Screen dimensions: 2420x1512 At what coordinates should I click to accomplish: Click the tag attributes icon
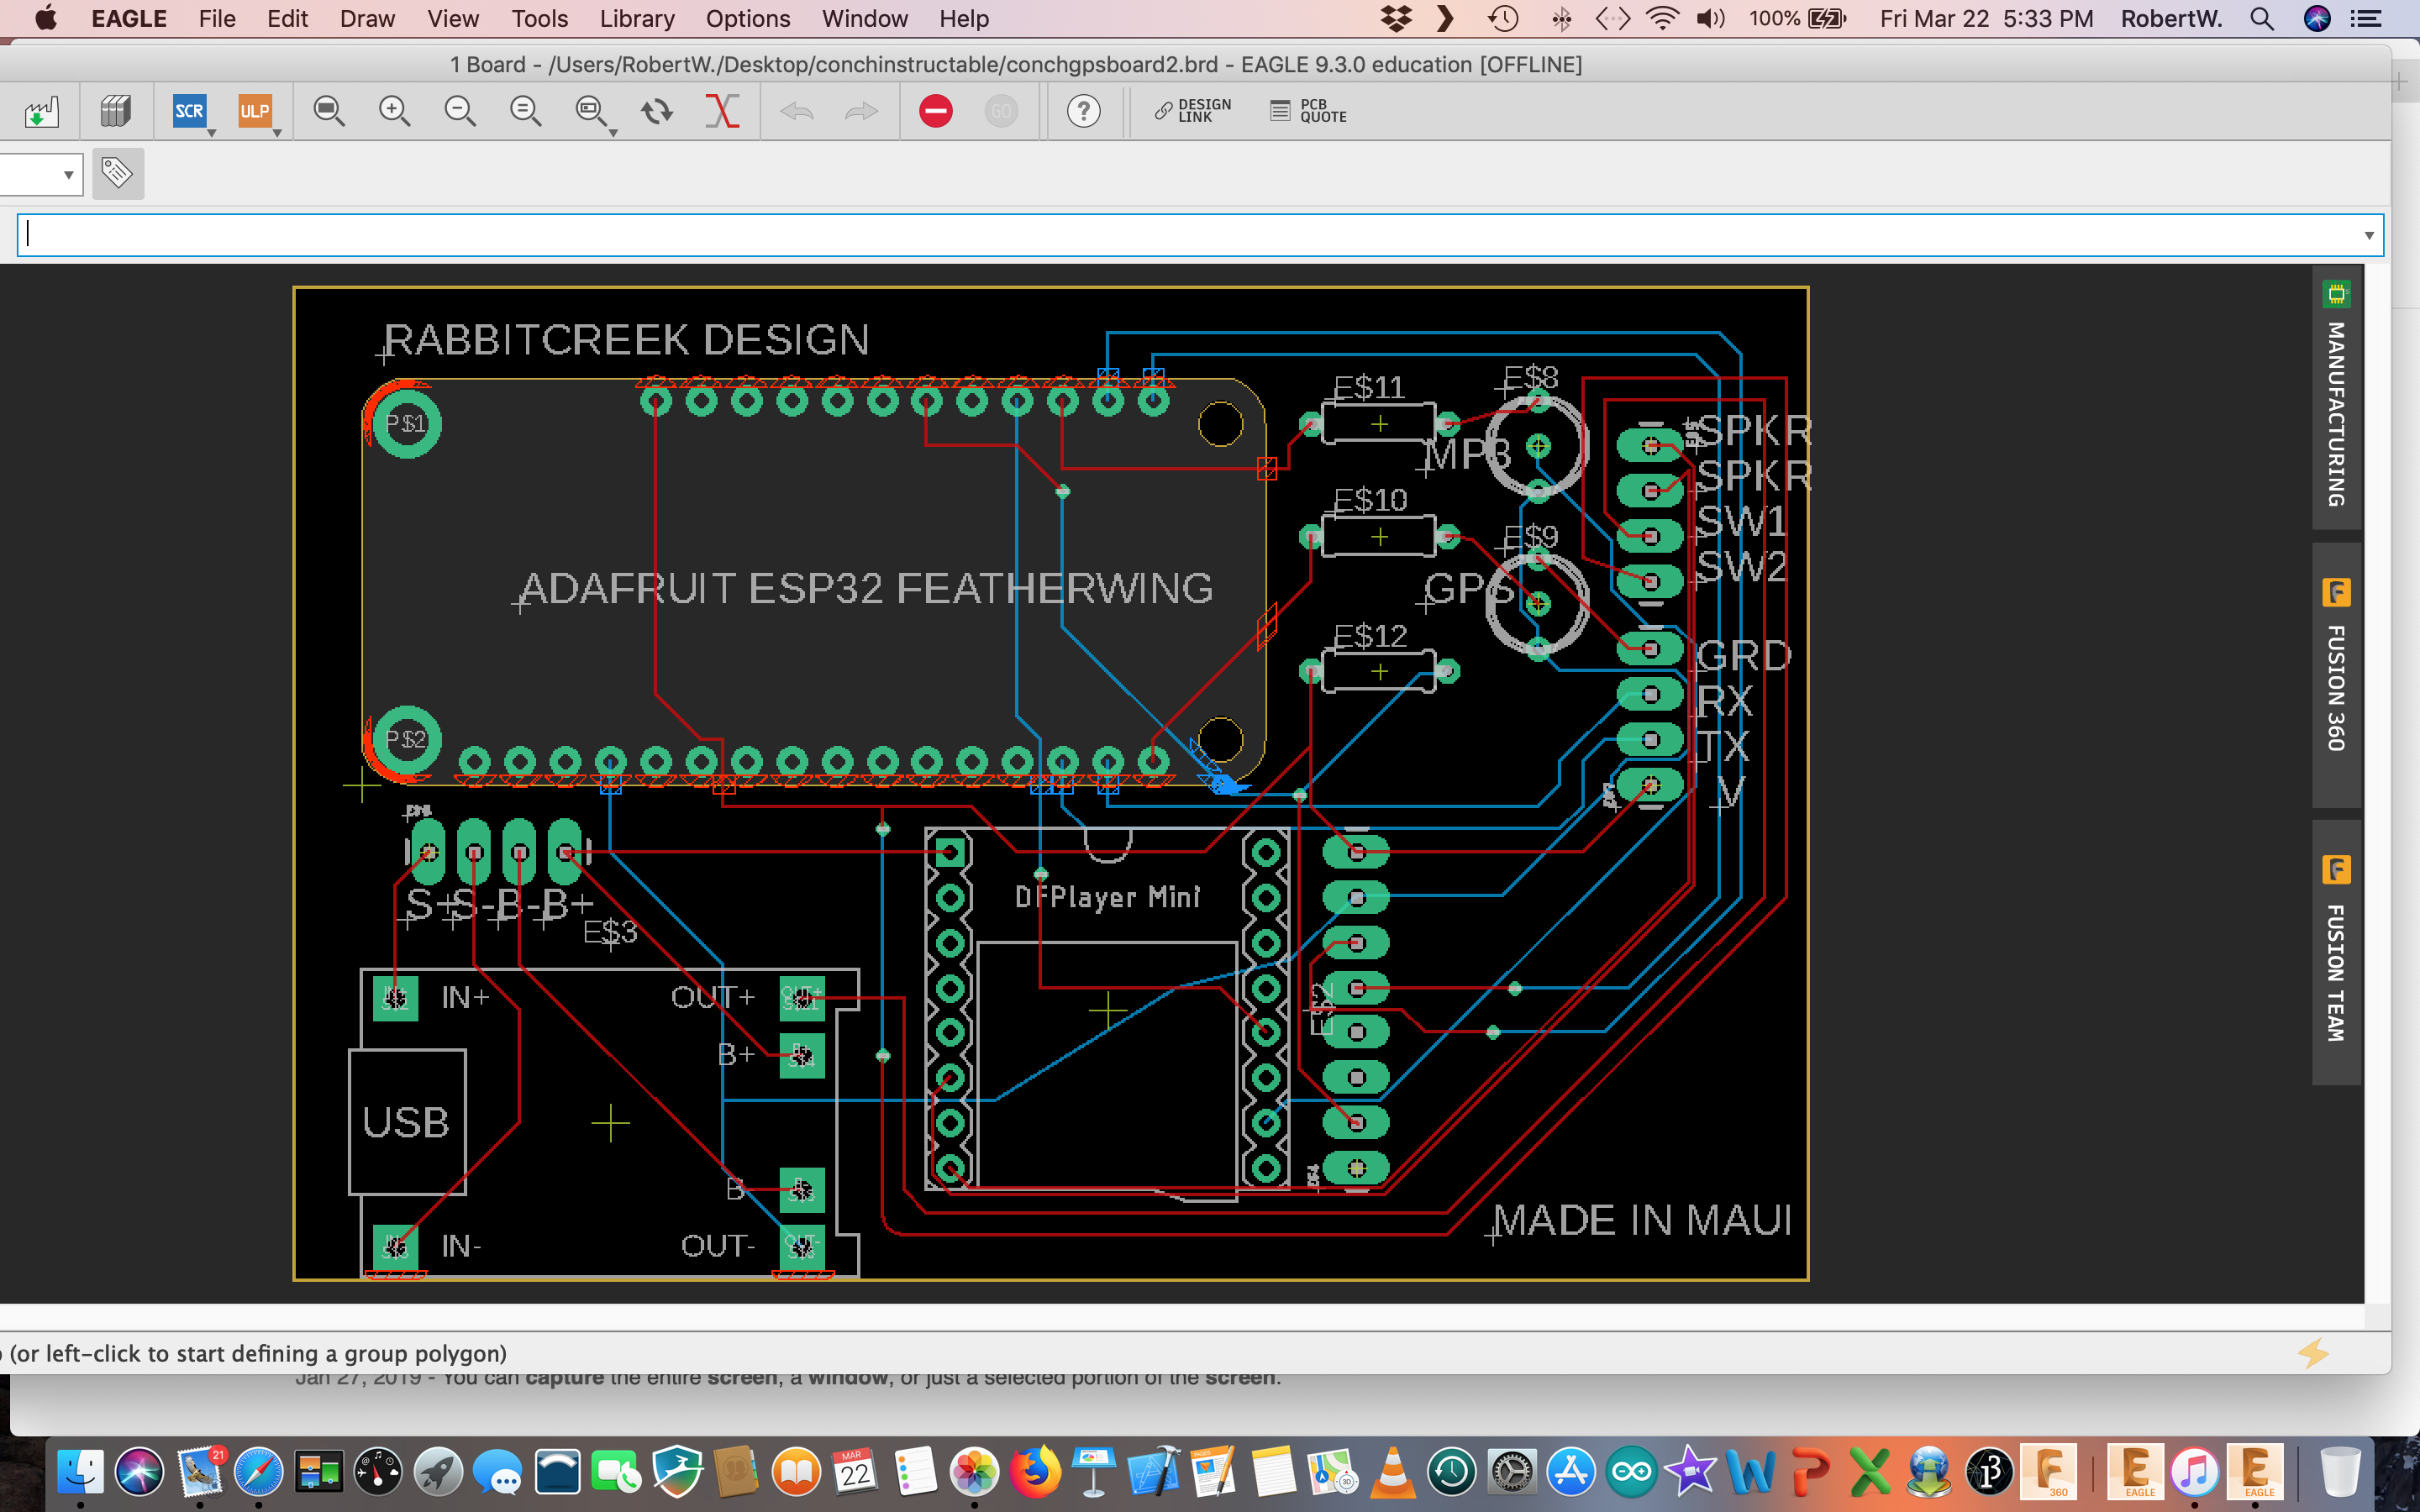118,174
